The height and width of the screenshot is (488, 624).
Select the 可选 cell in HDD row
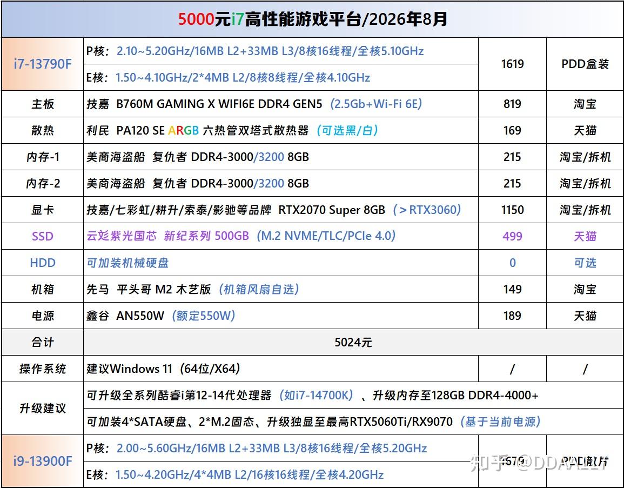click(x=585, y=263)
